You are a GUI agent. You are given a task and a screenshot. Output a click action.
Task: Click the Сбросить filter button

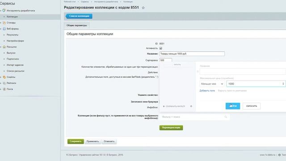252,106
